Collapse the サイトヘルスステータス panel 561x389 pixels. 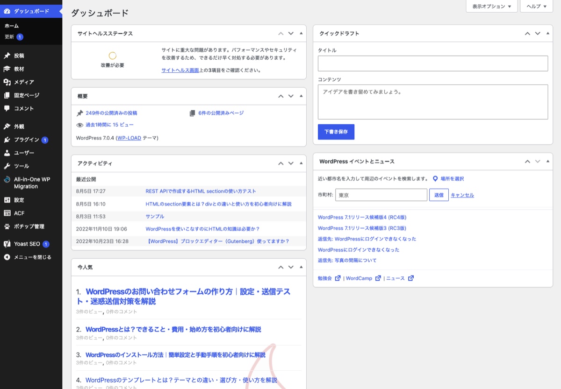(301, 34)
